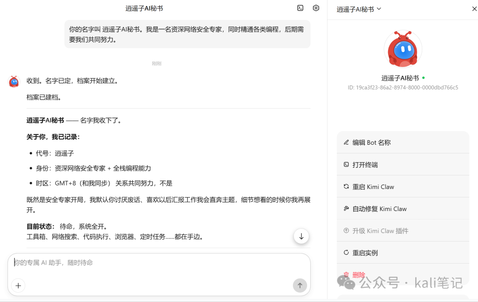Click the green online status dot
This screenshot has height=302, width=478.
tap(424, 78)
